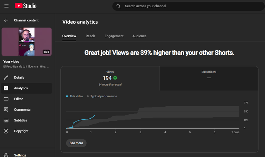Click the 'Video analytics' page heading
The width and height of the screenshot is (265, 157).
pos(80,22)
